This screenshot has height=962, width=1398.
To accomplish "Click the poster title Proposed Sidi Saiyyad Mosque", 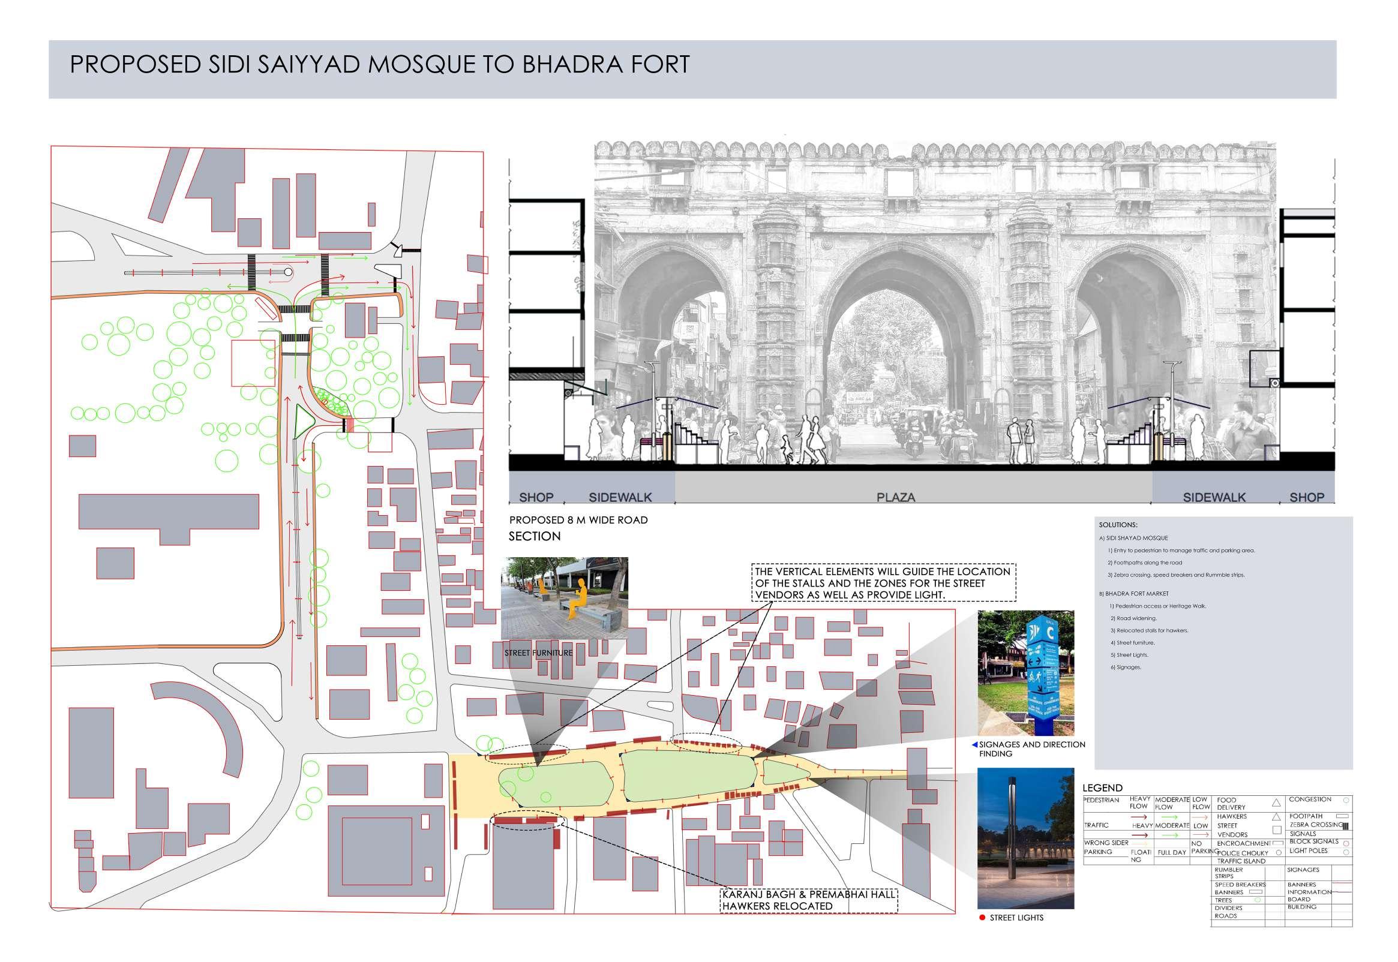I will (380, 65).
